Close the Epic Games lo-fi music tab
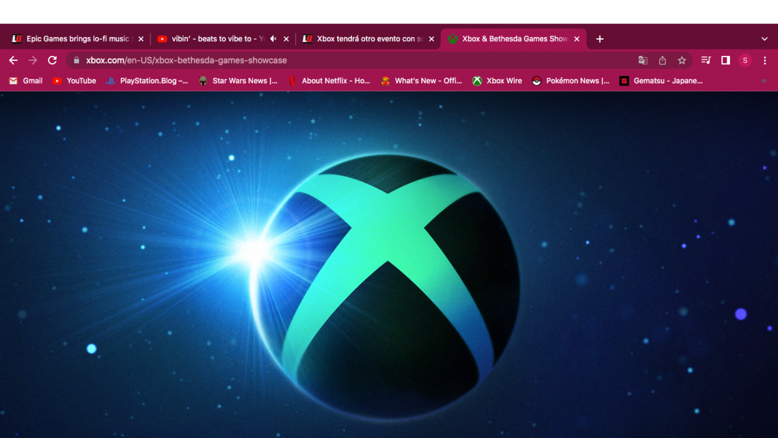 point(141,39)
